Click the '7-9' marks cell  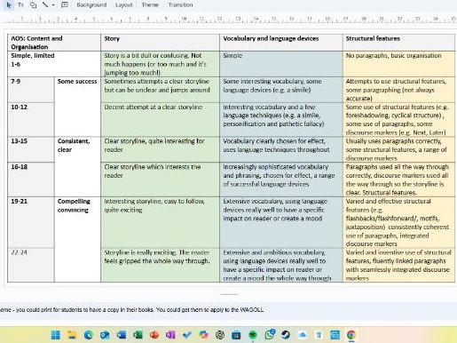(31, 90)
